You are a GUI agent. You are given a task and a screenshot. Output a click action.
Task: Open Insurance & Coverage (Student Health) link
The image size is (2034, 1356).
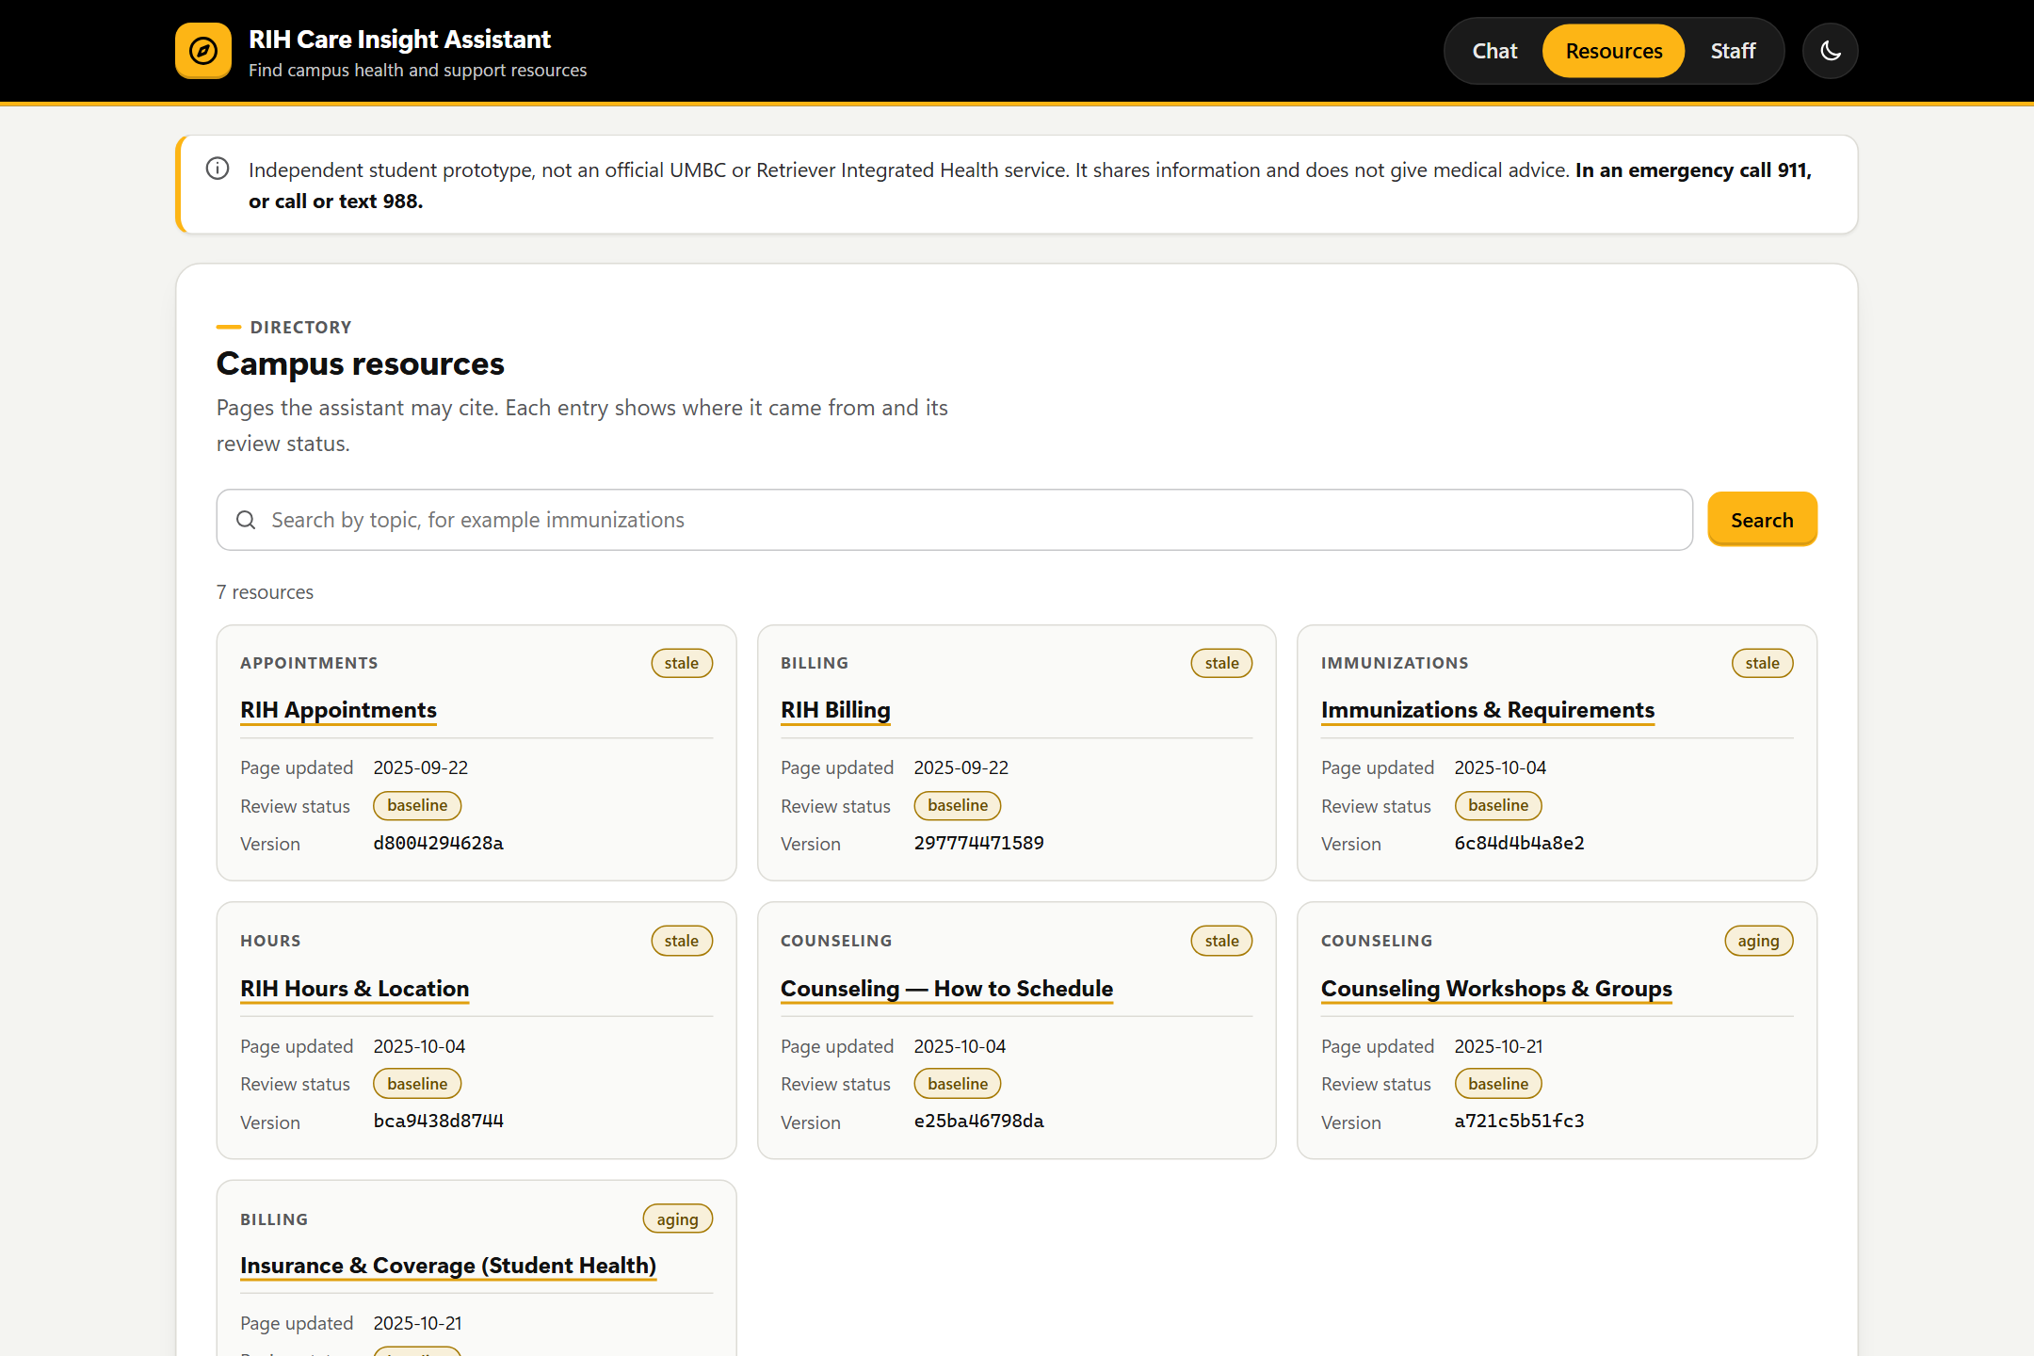point(448,1266)
